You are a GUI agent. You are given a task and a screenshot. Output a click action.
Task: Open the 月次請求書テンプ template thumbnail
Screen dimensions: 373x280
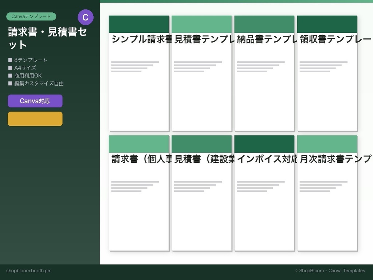[327, 193]
